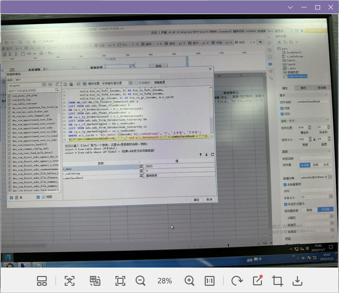The height and width of the screenshot is (293, 339).
Task: Click the hyperlink chain sidebar icon
Action: pyautogui.click(x=271, y=78)
